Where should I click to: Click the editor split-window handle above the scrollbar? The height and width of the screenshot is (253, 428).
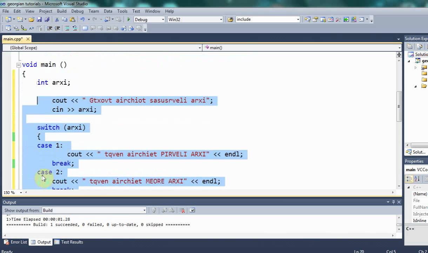pyautogui.click(x=399, y=54)
